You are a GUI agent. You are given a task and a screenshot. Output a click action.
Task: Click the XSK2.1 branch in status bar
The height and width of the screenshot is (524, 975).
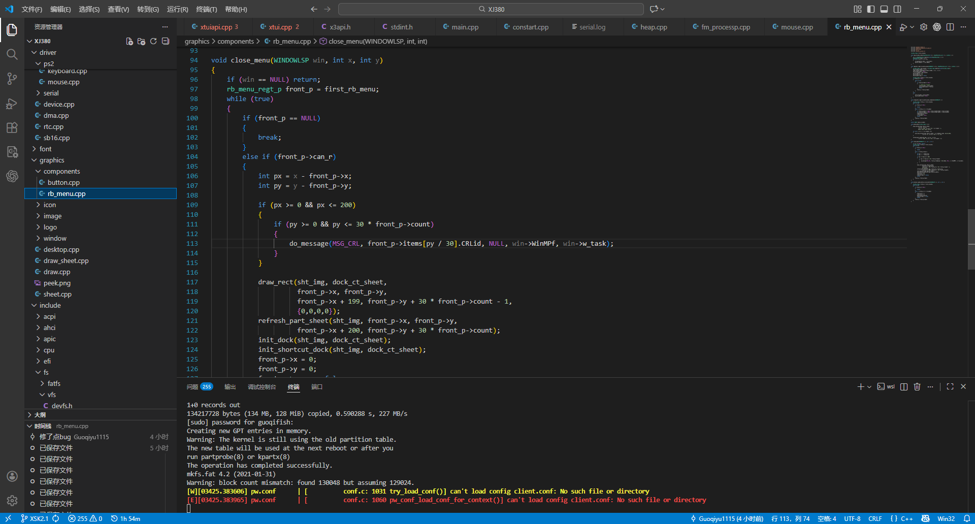[x=35, y=518]
